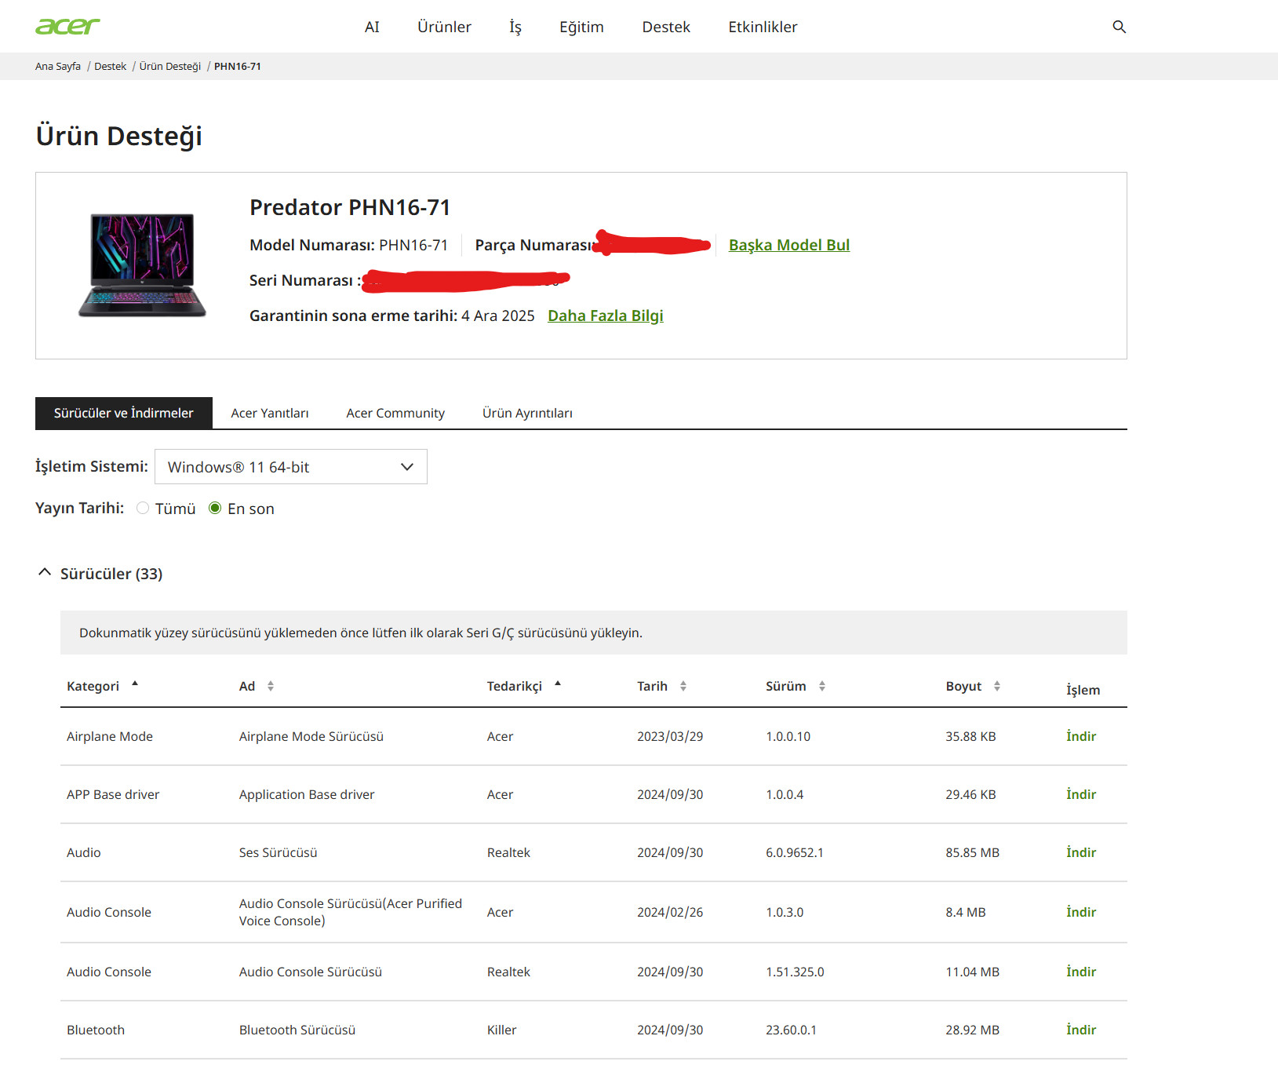Go to Ana Sayfa breadcrumb
This screenshot has height=1065, width=1278.
coord(58,67)
